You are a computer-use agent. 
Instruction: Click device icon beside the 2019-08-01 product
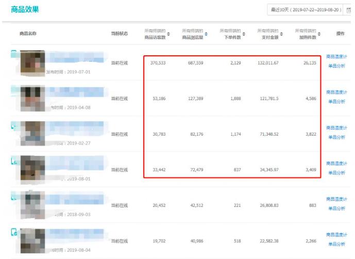pos(14,161)
